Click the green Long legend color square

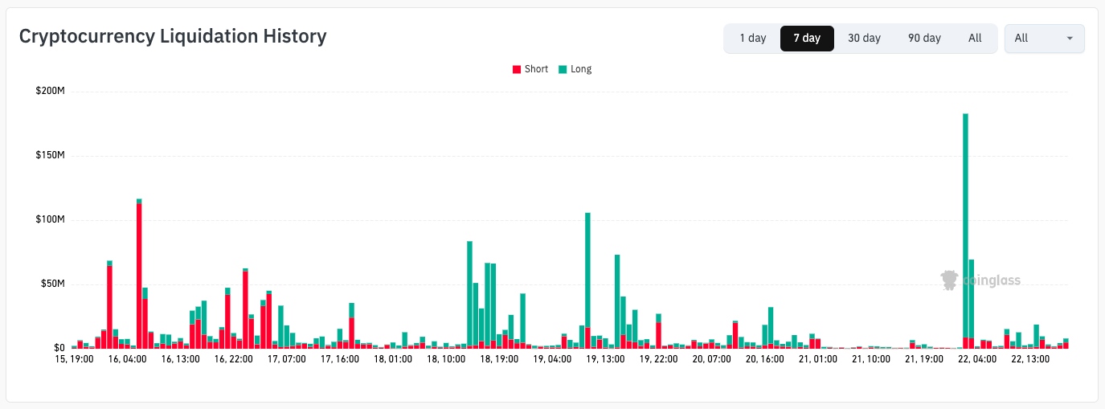[563, 69]
